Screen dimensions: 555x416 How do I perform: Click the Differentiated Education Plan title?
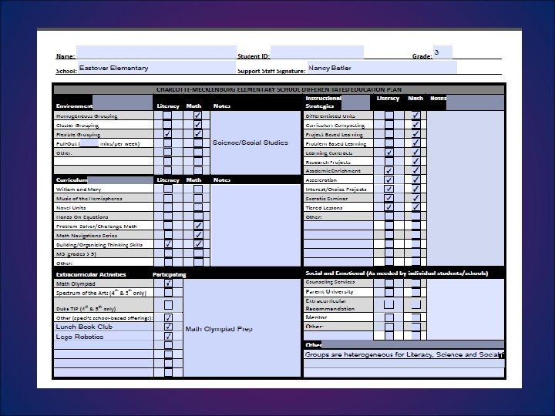pyautogui.click(x=279, y=89)
